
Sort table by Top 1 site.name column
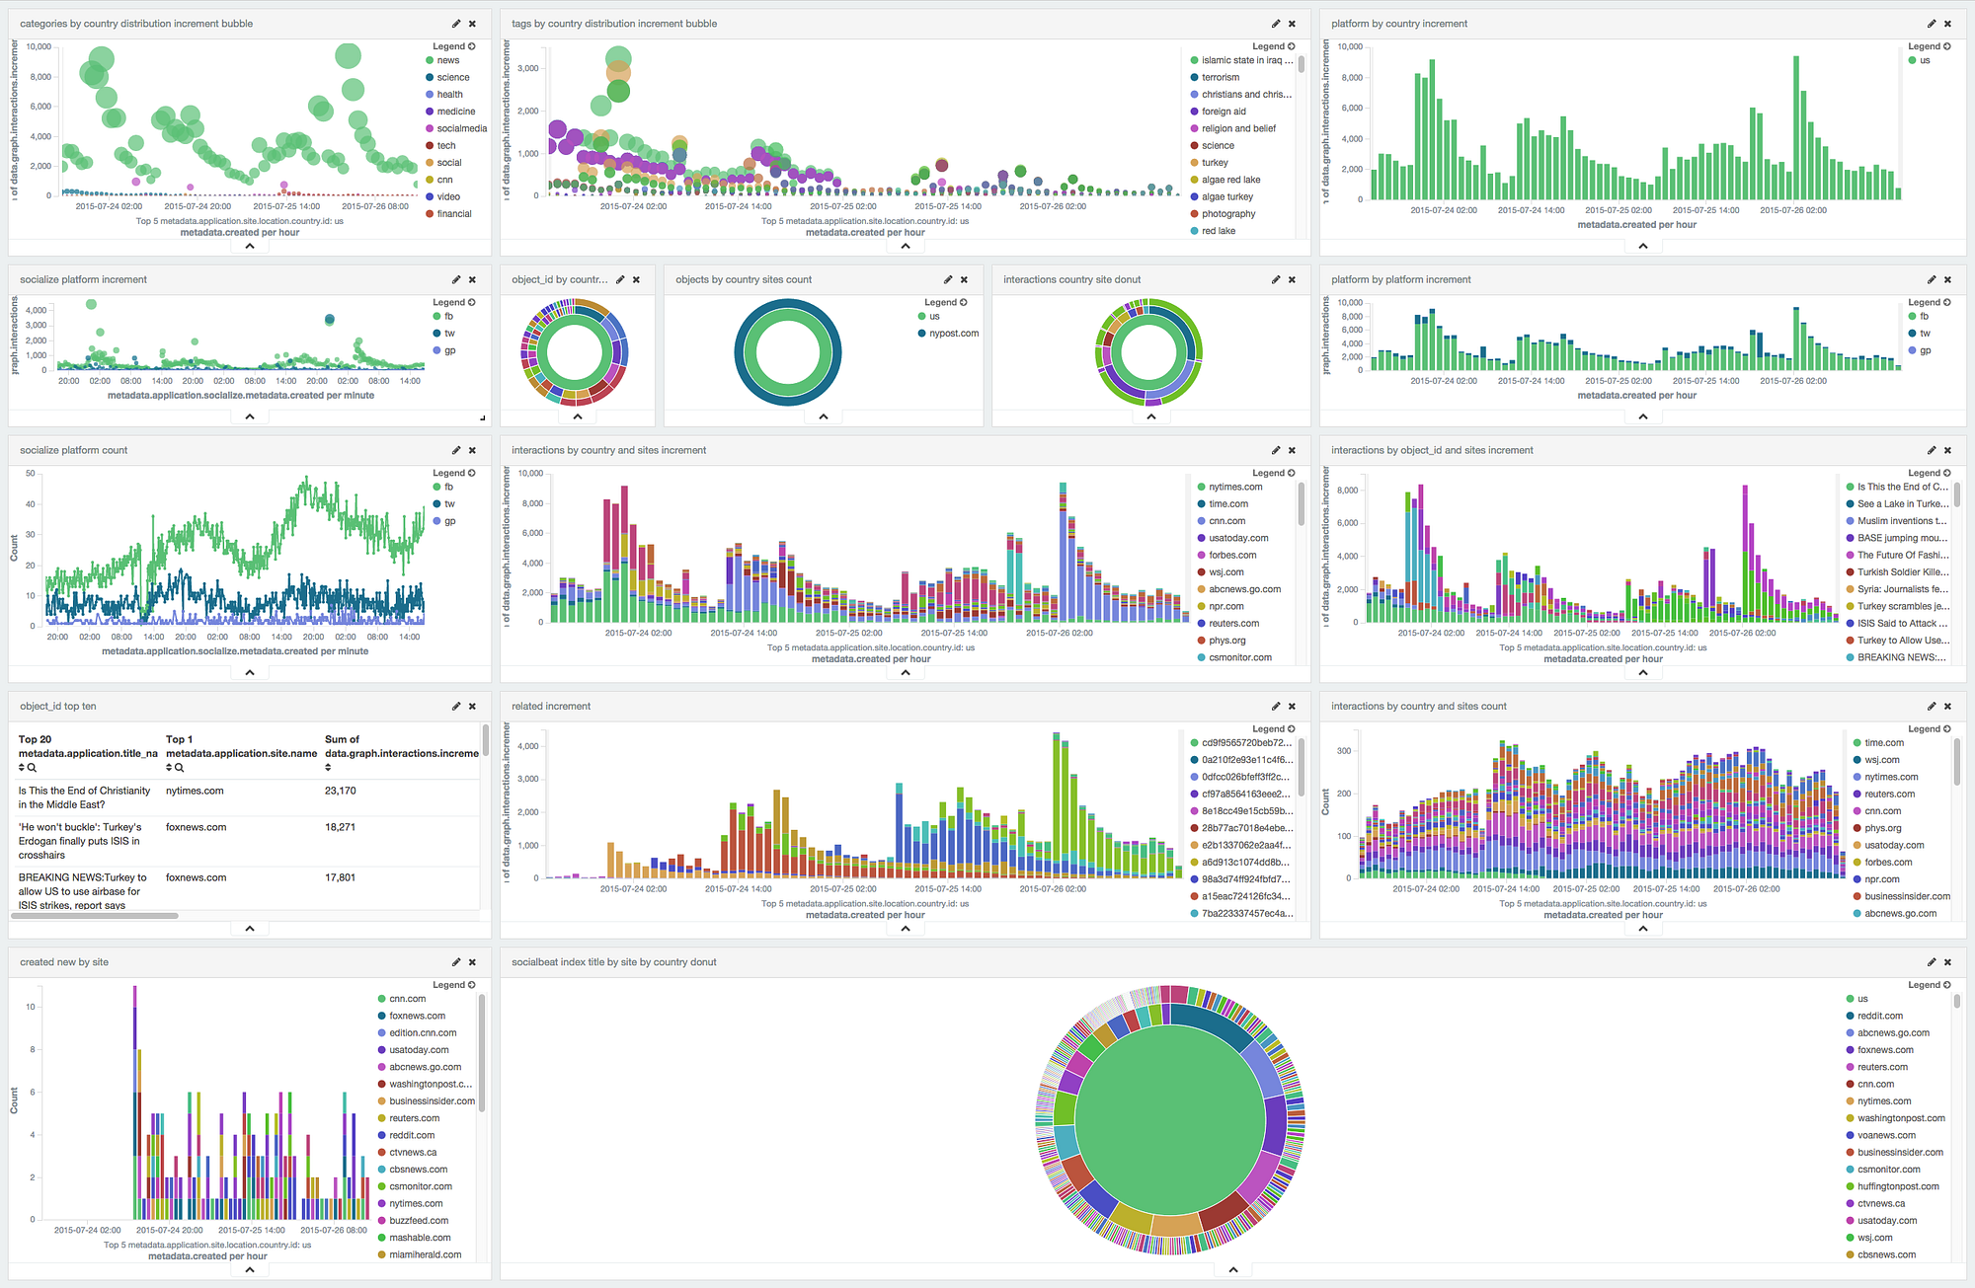point(169,767)
